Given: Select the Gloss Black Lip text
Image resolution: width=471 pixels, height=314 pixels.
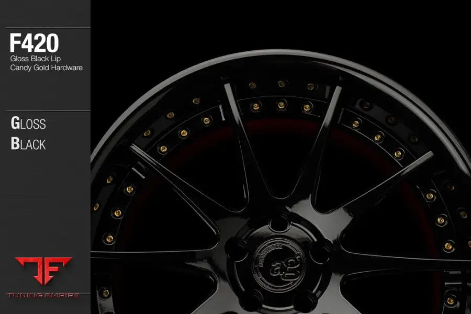Looking at the screenshot, I should (x=34, y=59).
